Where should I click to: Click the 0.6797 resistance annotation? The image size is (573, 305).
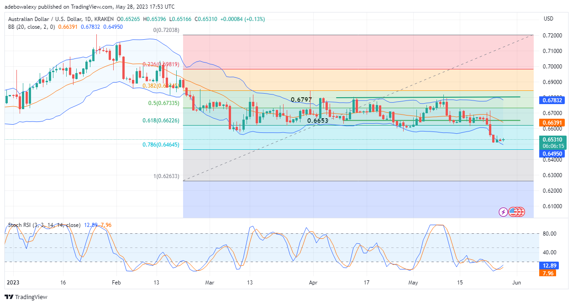[x=301, y=100]
